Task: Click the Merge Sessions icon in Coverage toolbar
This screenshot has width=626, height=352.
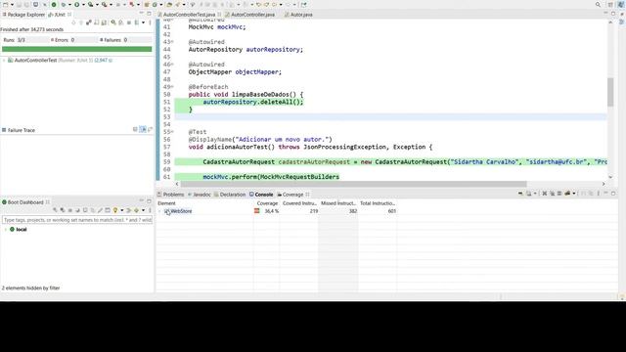Action: [x=559, y=194]
